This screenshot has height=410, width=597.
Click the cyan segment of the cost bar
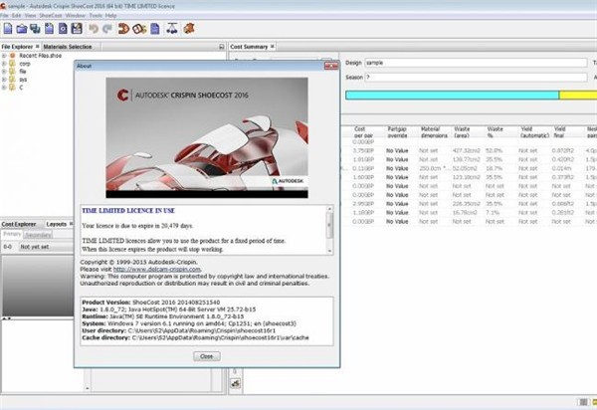pos(452,96)
